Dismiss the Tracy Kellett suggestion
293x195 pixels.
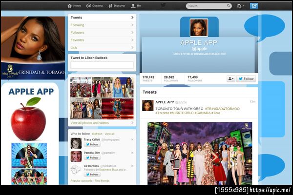pyautogui.click(x=132, y=139)
